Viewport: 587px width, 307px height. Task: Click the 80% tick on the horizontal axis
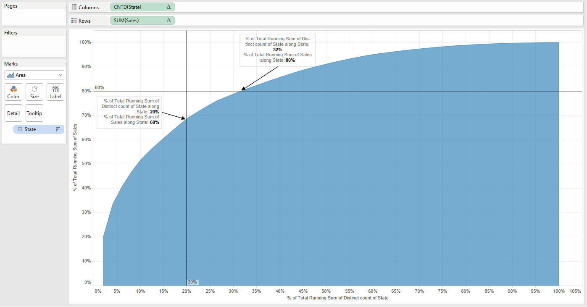point(466,291)
